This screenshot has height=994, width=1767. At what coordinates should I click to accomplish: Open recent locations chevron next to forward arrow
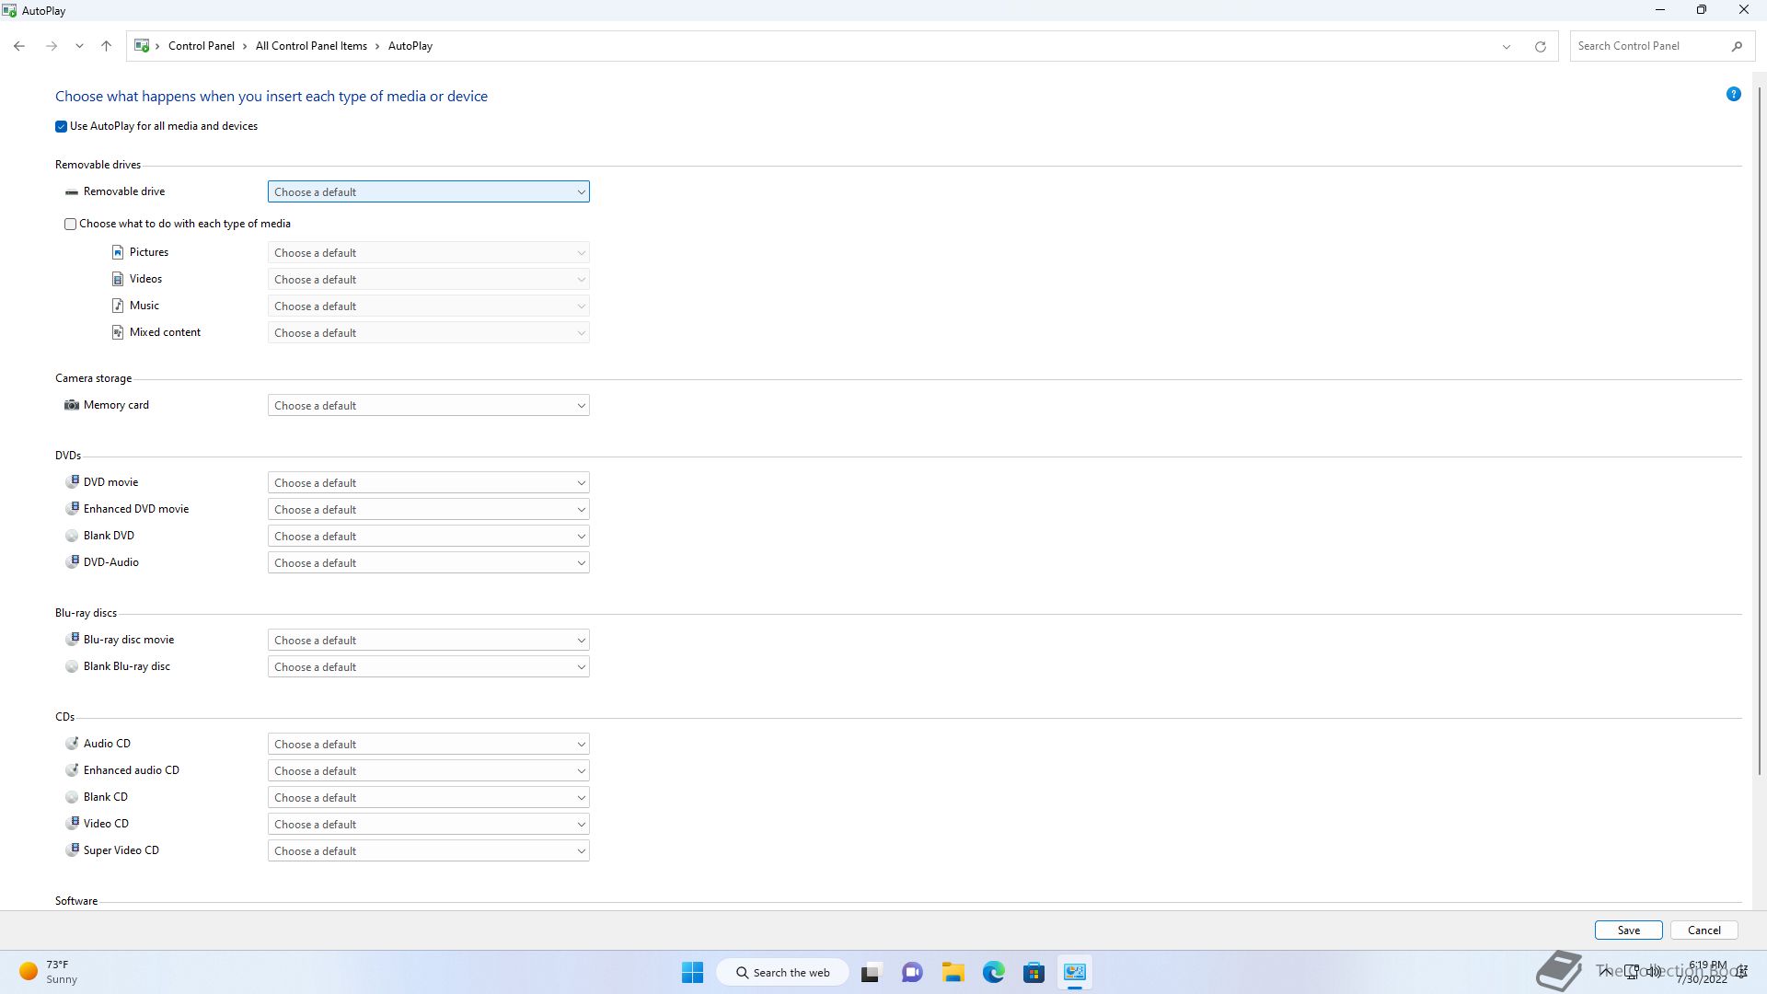80,46
